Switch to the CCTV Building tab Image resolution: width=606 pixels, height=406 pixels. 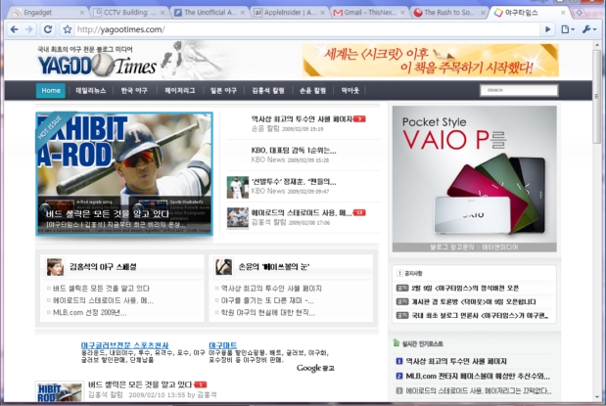[x=128, y=13]
